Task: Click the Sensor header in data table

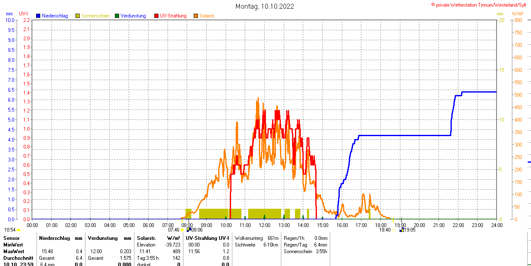Action: point(12,238)
